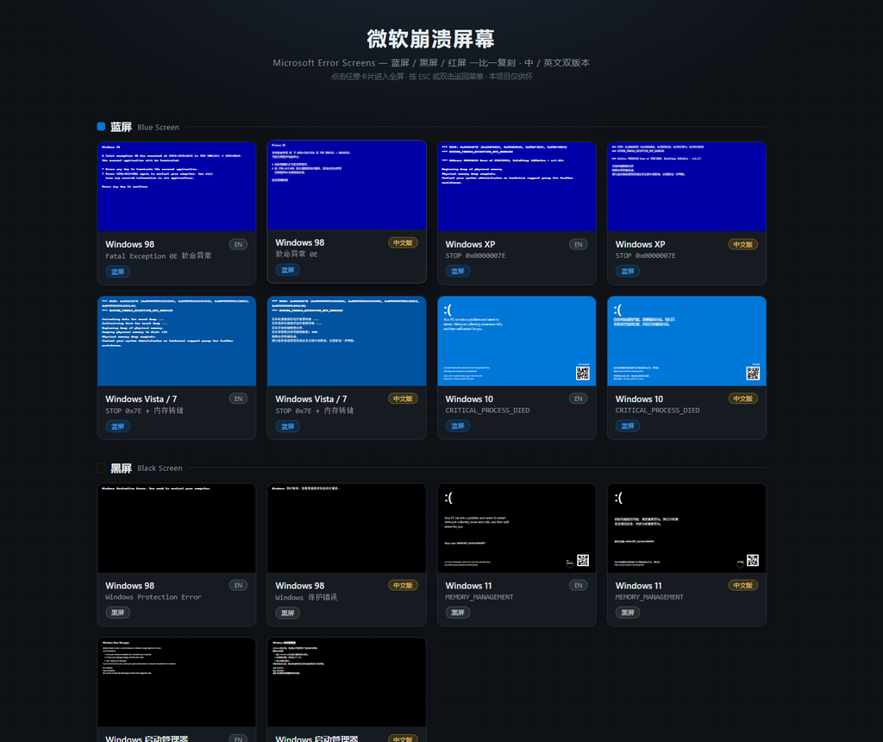Click the EN badge on the Windows 10 card
This screenshot has height=742, width=883.
[x=579, y=399]
